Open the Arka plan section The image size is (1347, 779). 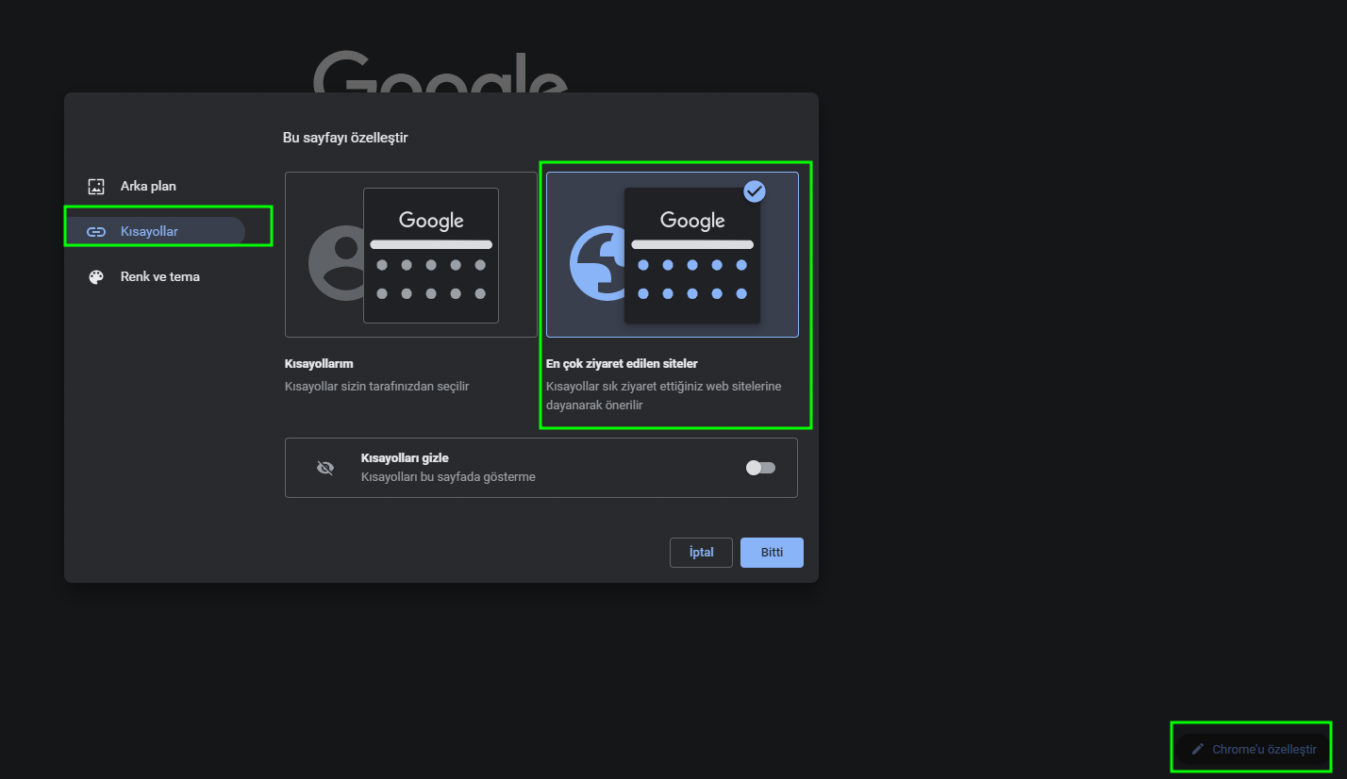[155, 186]
